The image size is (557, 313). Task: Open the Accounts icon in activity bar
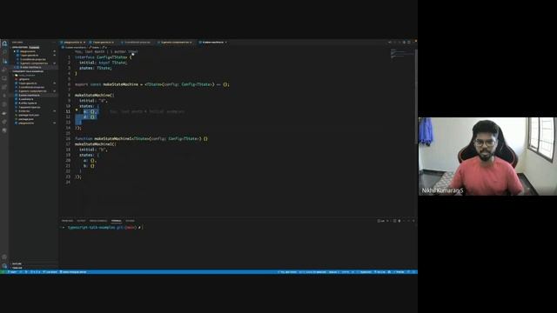(x=4, y=256)
